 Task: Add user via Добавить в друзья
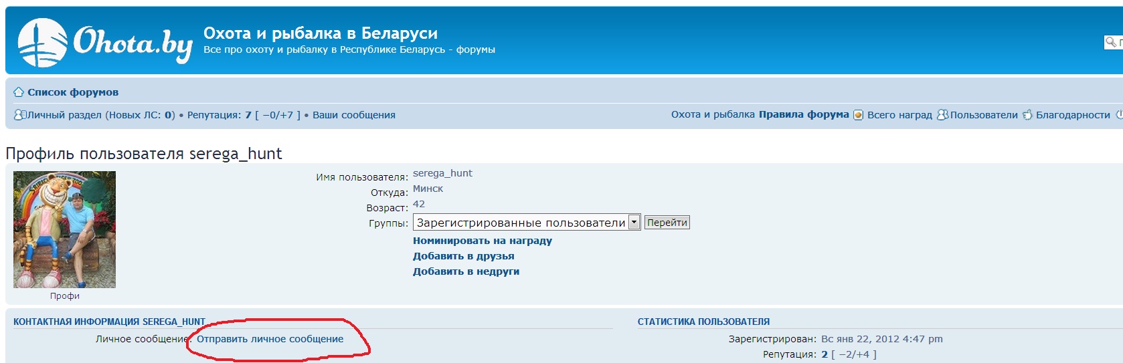coord(463,256)
